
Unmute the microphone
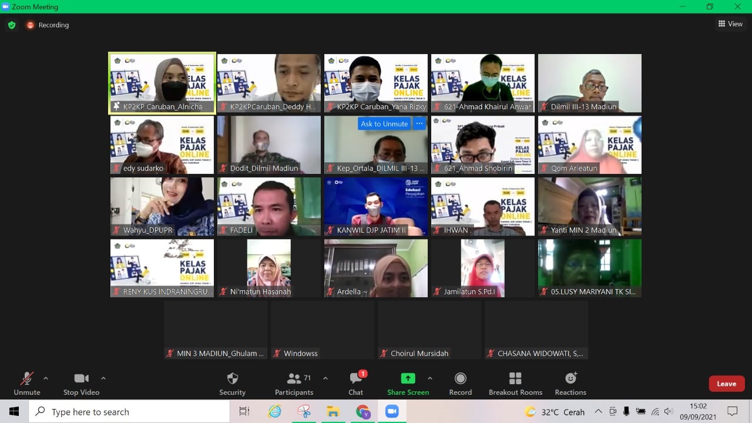pos(27,384)
